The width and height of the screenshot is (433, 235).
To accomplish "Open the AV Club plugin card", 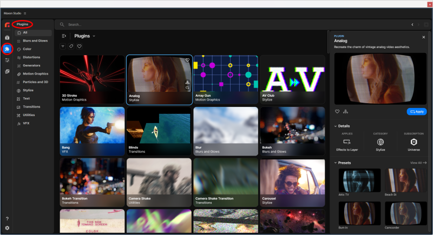I will (292, 79).
